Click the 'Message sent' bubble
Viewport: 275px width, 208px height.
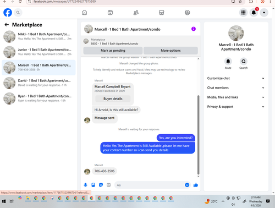[x=105, y=118]
